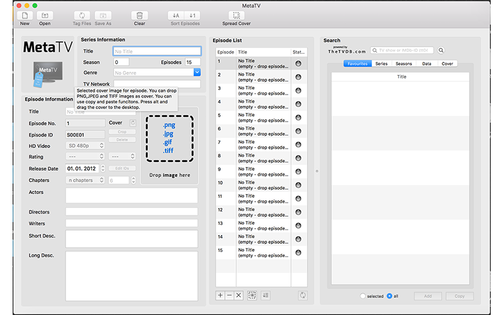Switch to the Cover tab
Viewport: 504px width, 315px height.
click(447, 64)
